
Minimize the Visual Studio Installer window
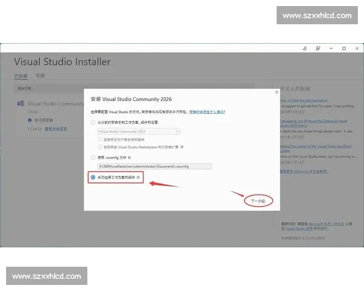coord(331,48)
